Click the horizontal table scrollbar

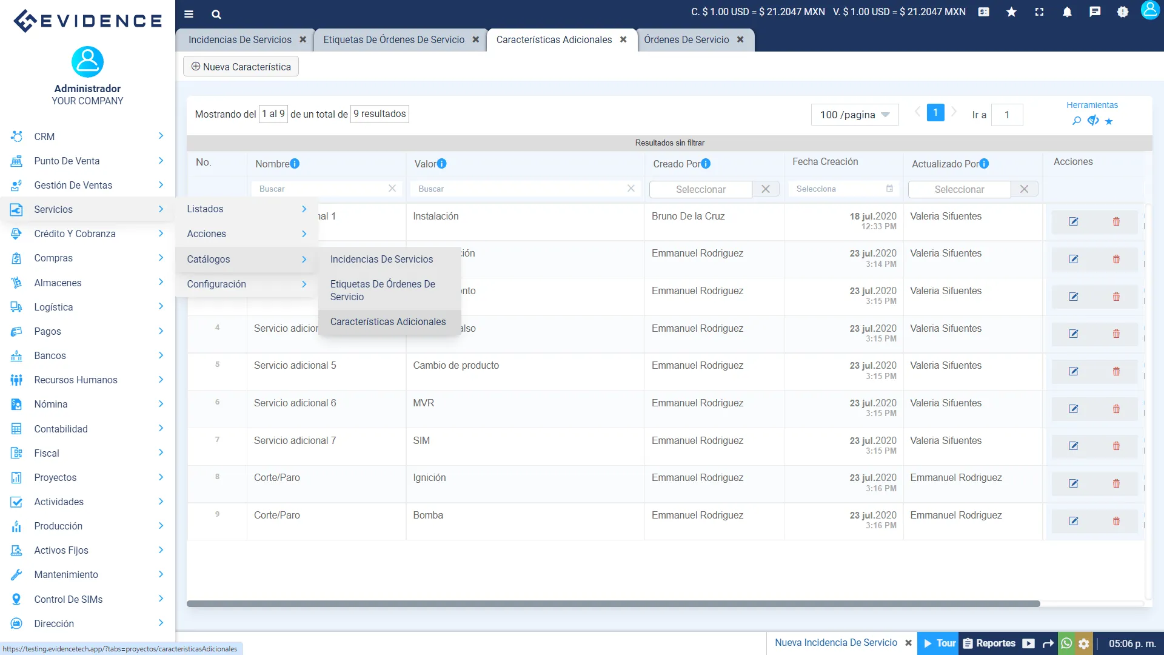pyautogui.click(x=612, y=603)
